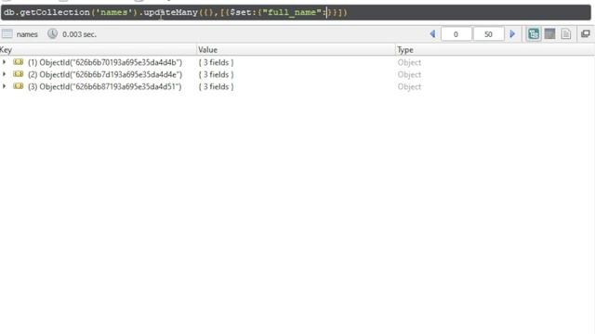This screenshot has width=595, height=334.
Task: Click document icon of ObjectId ending 4d4b
Action: pyautogui.click(x=19, y=62)
